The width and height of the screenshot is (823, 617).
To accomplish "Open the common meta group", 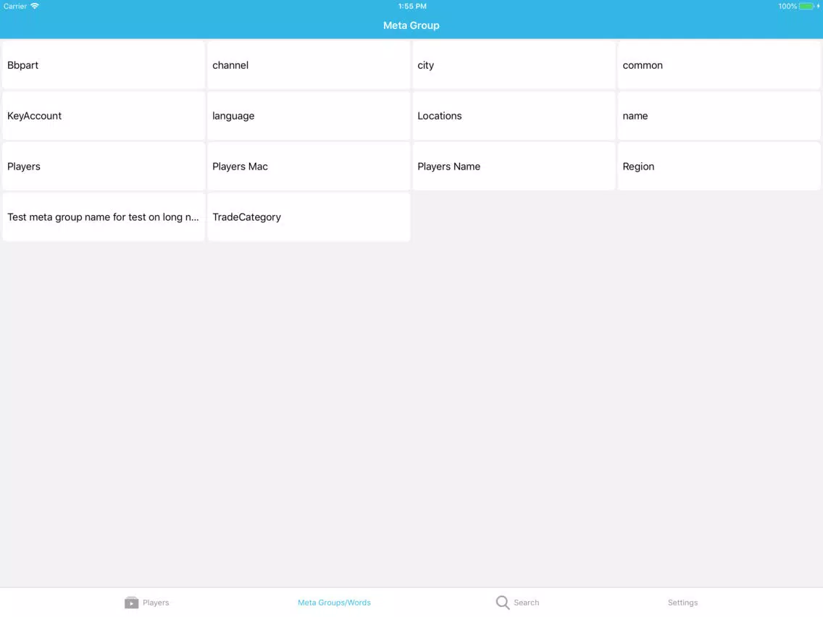I will (719, 65).
